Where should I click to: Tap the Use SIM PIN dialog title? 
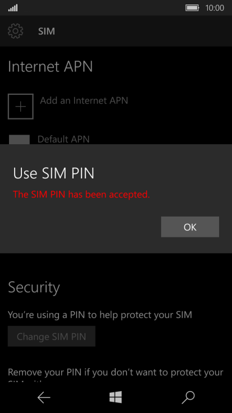53,173
